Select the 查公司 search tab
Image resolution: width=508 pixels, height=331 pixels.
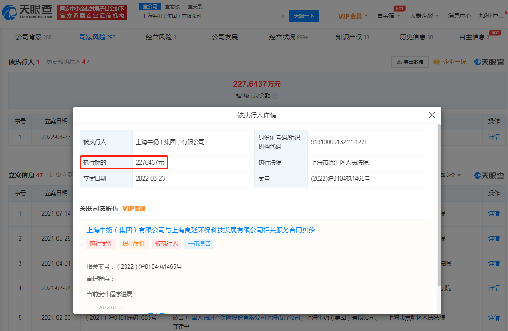(x=150, y=6)
